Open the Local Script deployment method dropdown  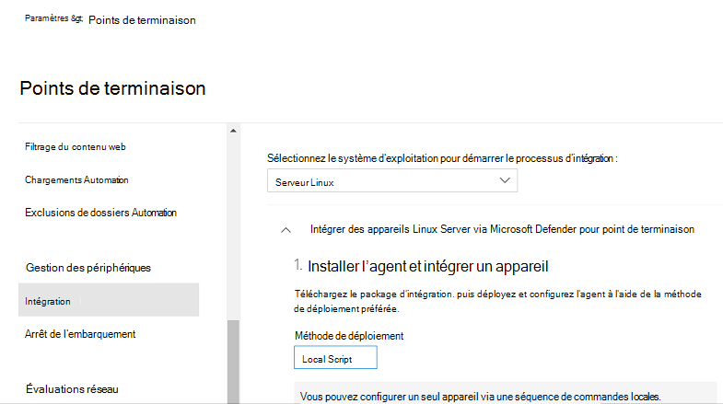coord(335,357)
